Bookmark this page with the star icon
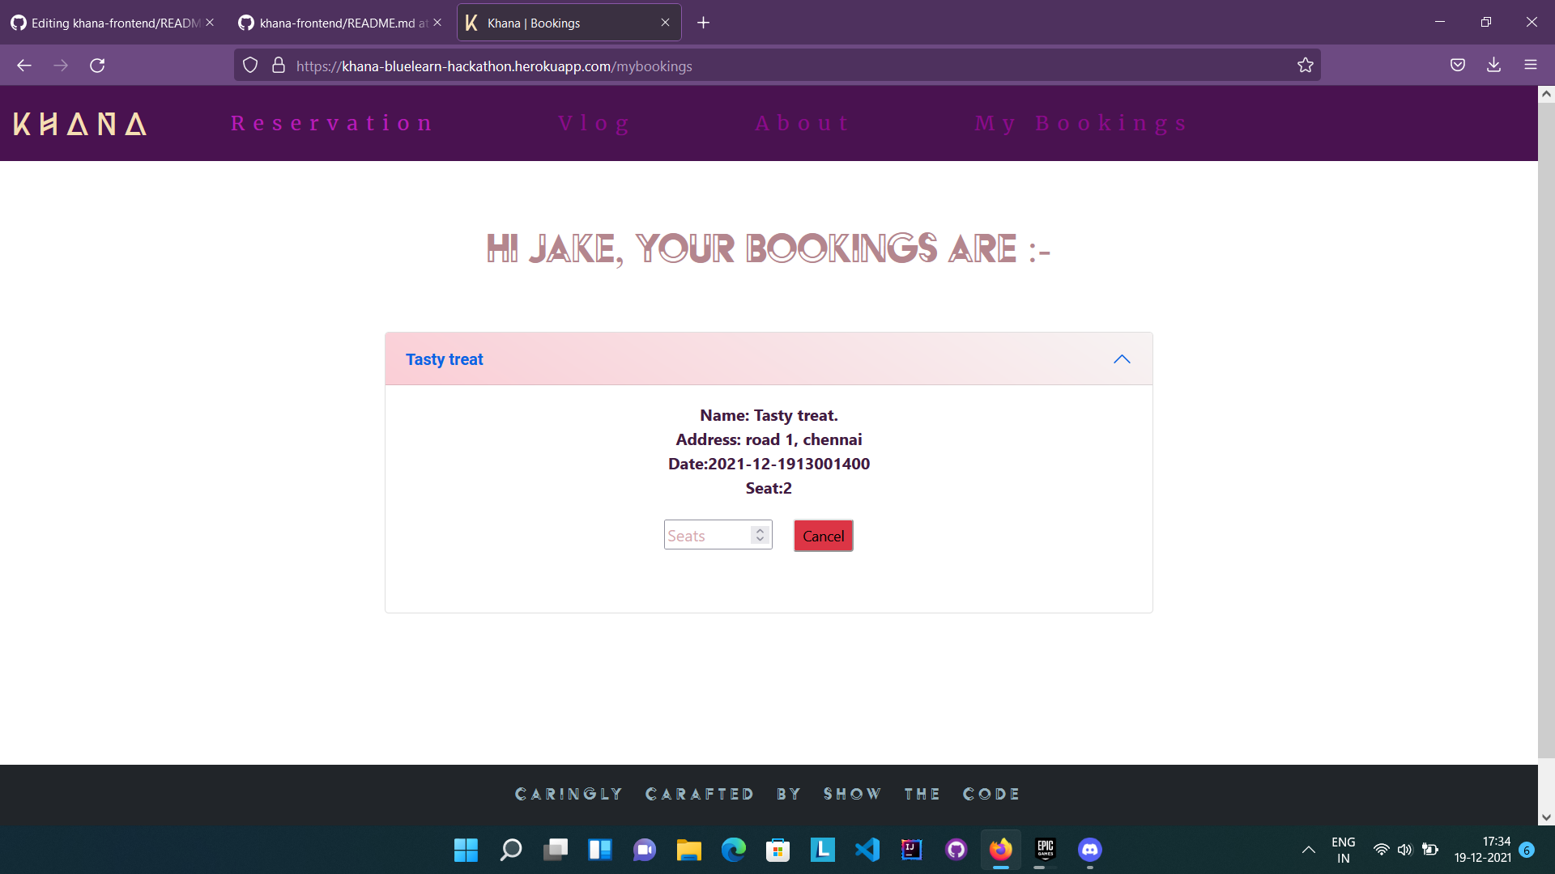The height and width of the screenshot is (874, 1555). (x=1305, y=66)
